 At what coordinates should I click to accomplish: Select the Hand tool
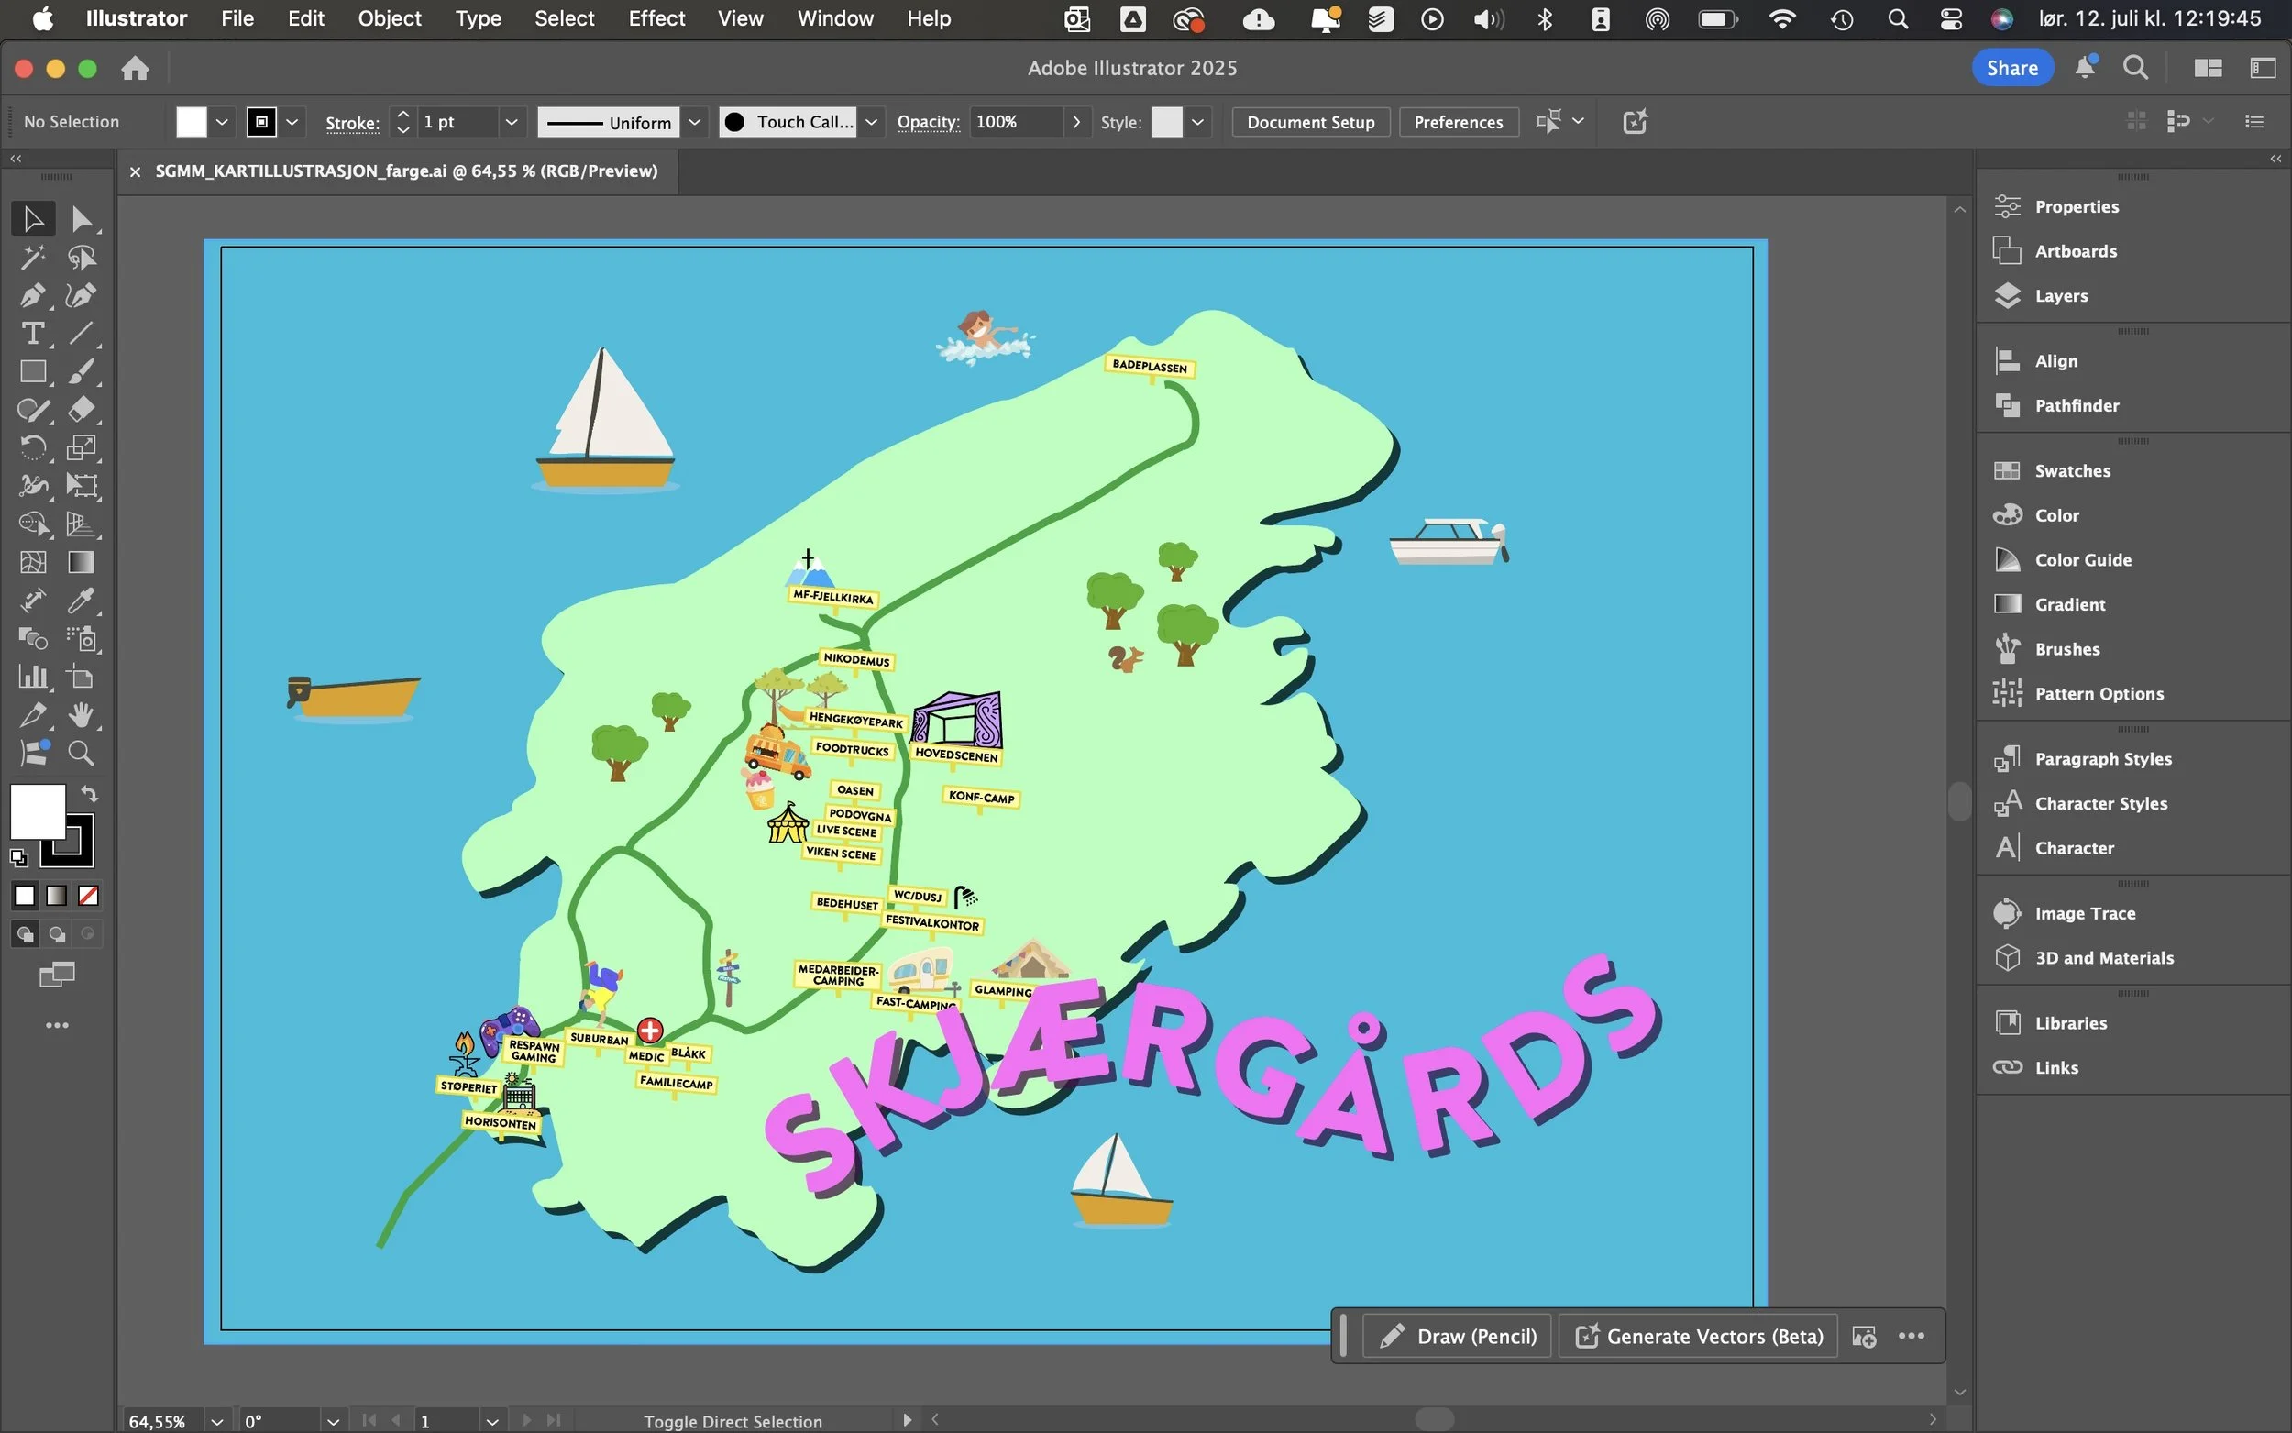click(x=81, y=715)
